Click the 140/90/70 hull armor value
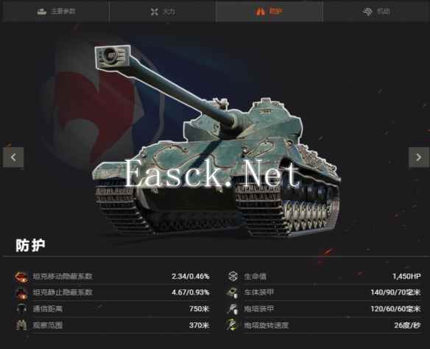The height and width of the screenshot is (349, 430). (x=395, y=292)
